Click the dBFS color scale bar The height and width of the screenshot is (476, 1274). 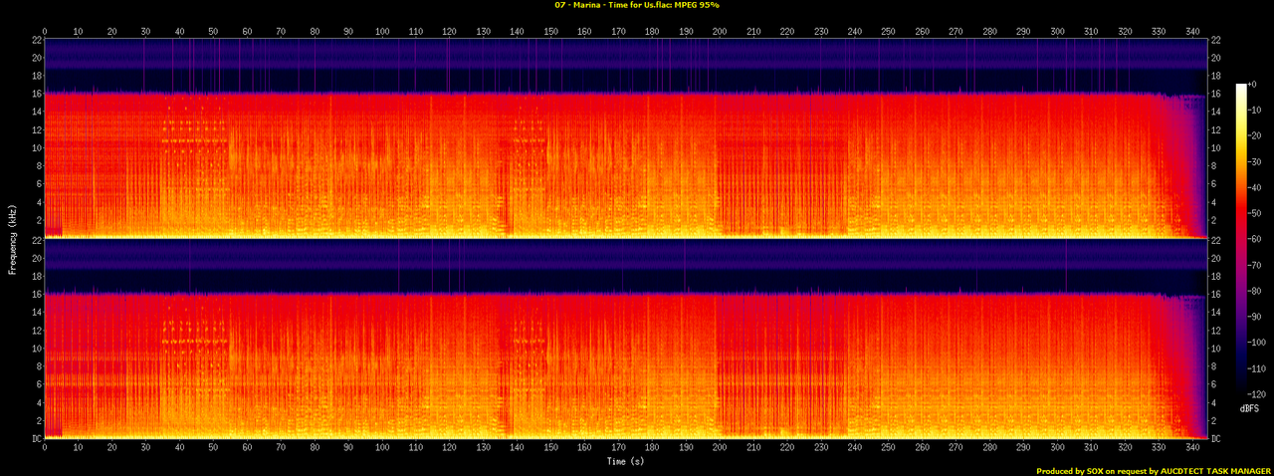(x=1241, y=240)
